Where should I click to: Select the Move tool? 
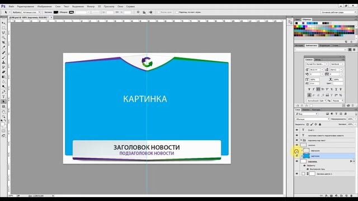point(4,23)
